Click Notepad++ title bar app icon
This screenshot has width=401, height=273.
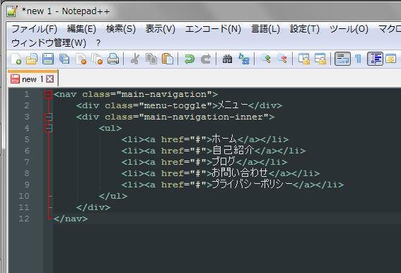pyautogui.click(x=12, y=11)
